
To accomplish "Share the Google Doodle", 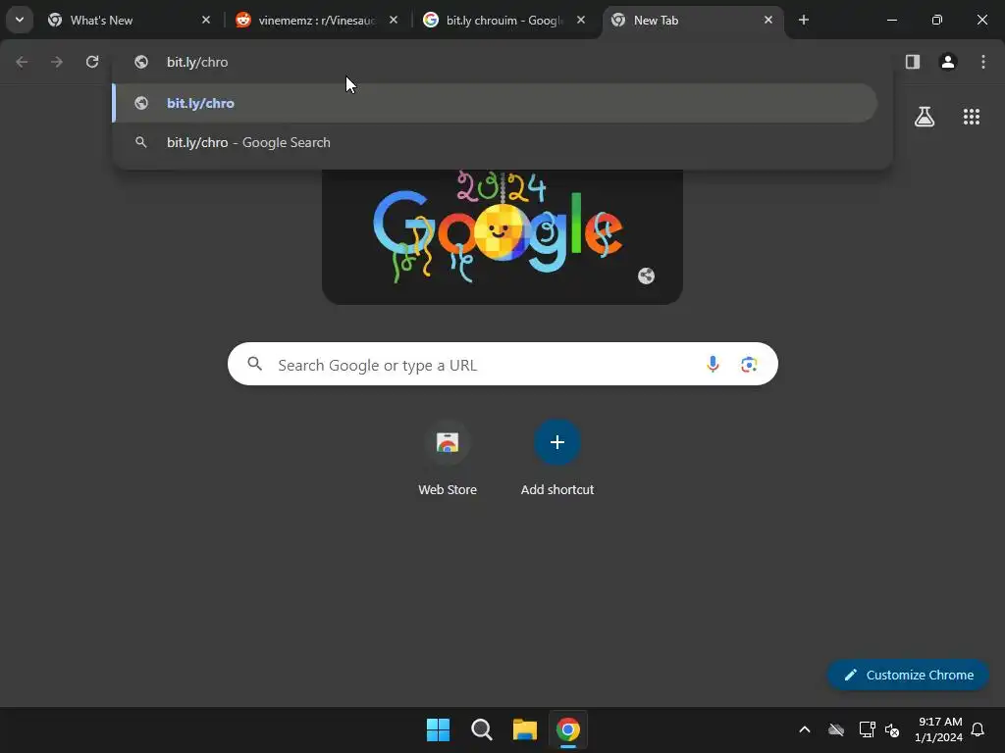I will pyautogui.click(x=646, y=276).
